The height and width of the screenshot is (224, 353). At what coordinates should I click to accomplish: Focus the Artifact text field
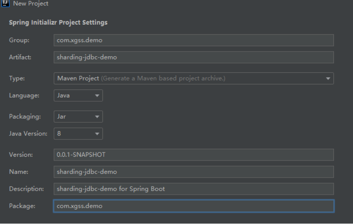click(x=194, y=57)
